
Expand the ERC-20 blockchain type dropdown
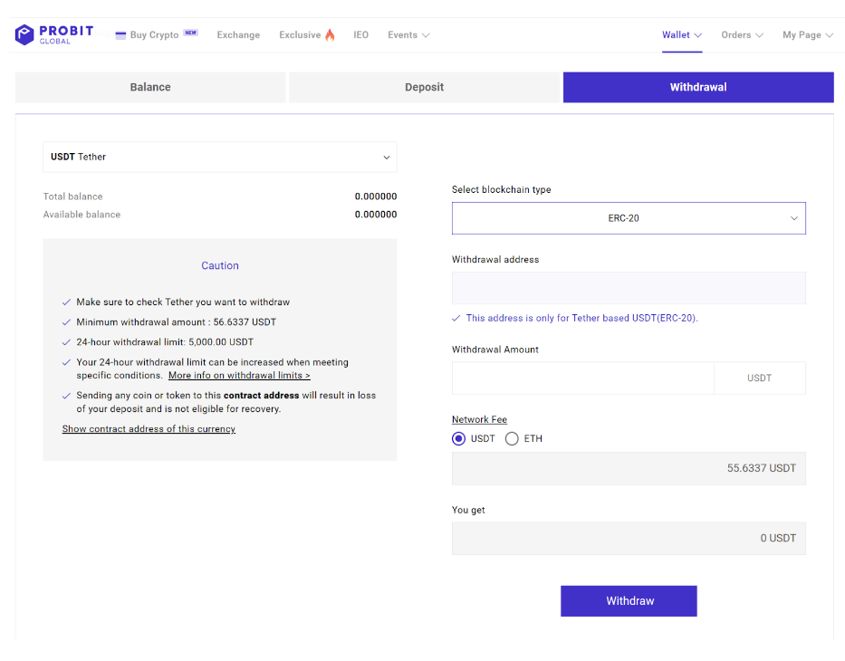[629, 218]
